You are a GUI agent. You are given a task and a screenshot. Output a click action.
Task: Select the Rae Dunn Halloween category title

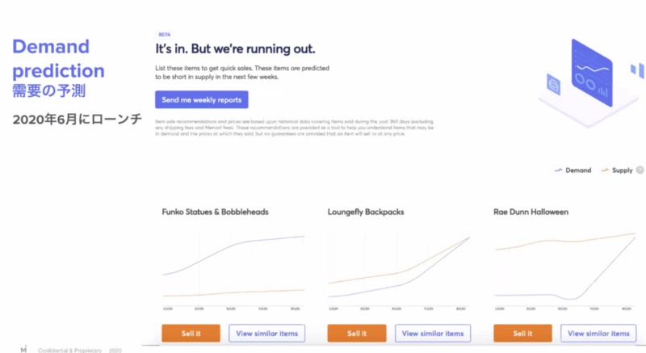(x=531, y=212)
